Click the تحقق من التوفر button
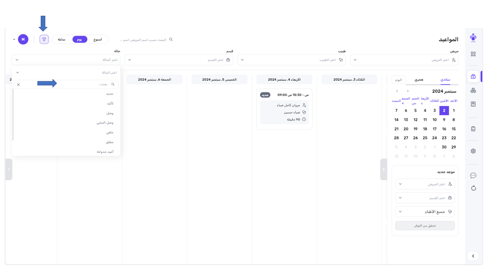This screenshot has width=485, height=268. [x=425, y=226]
